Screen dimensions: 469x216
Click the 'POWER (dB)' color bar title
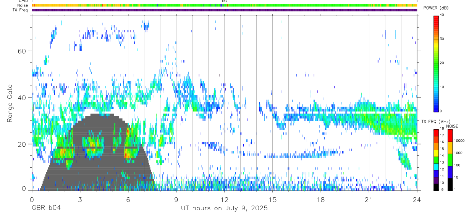point(437,8)
